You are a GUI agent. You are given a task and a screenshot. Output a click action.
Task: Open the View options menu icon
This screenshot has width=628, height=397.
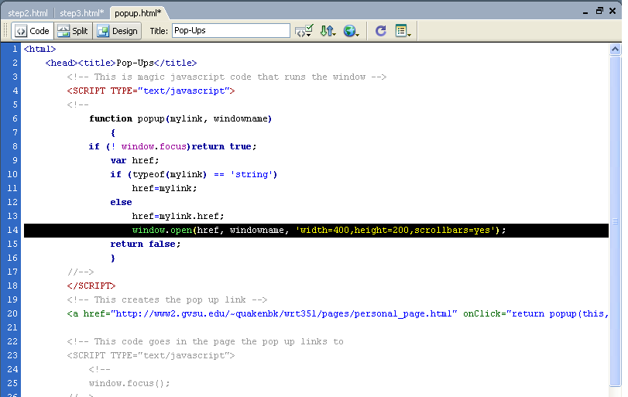tap(403, 31)
